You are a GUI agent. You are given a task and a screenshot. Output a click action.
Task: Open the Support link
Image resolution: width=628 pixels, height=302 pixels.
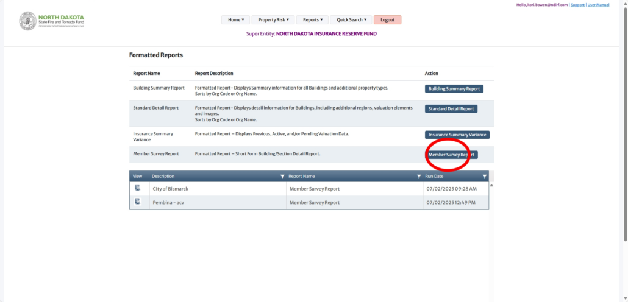(x=577, y=5)
